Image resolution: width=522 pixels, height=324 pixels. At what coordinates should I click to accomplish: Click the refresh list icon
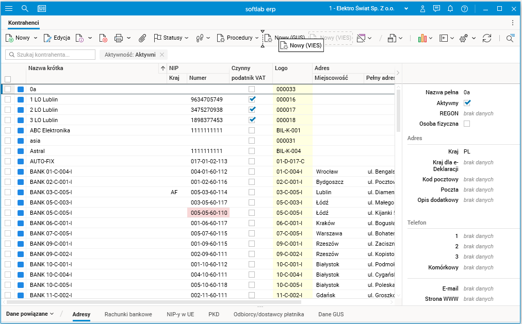coord(487,38)
